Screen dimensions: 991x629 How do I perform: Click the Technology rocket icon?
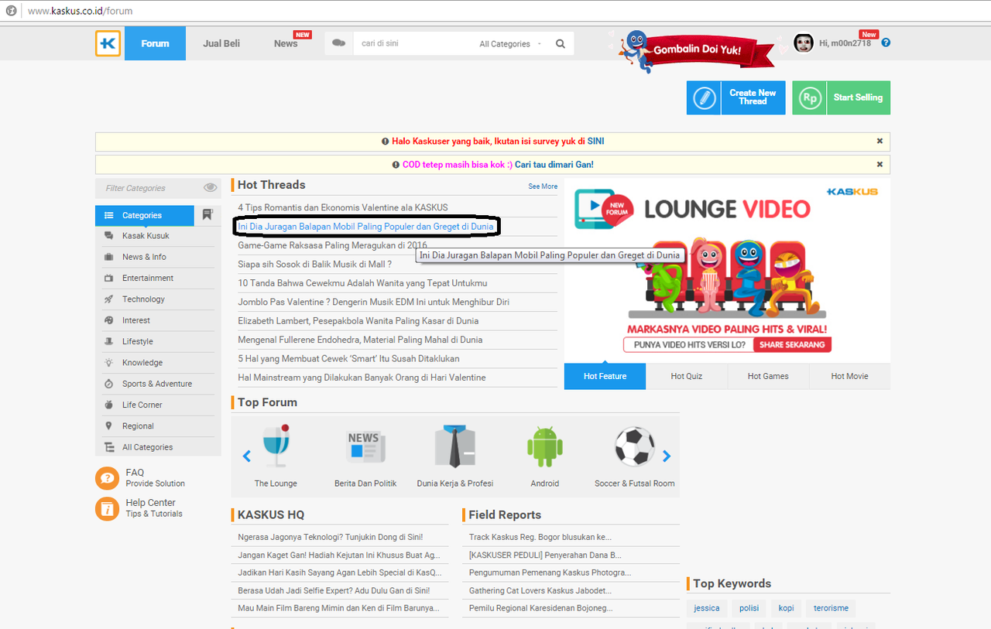point(108,299)
